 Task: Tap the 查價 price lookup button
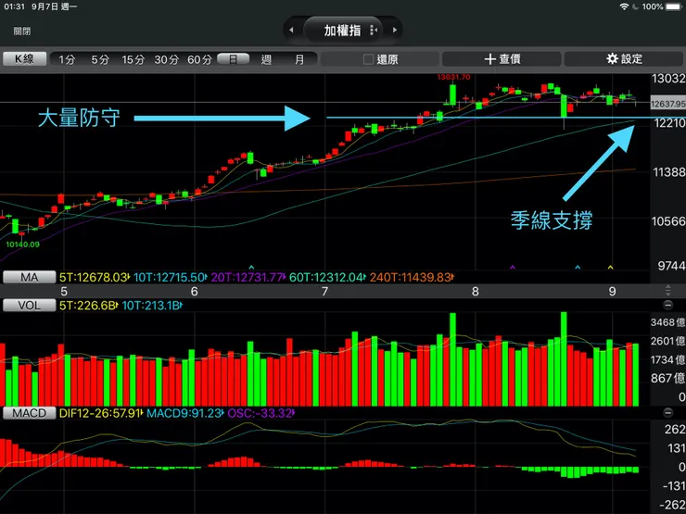click(502, 59)
